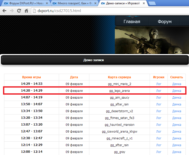Download Демка for gg_minecraft_z_v1

coord(177,138)
